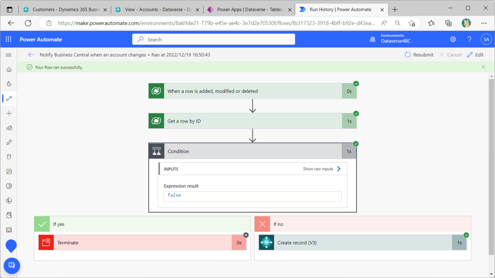Expand 'When a row is added, modified or deleted' step
This screenshot has height=278, width=495.
coord(252,91)
